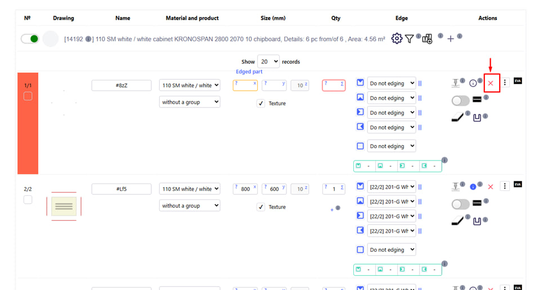This screenshot has height=290, width=548.
Task: Toggle the green material switch off
Action: coord(30,39)
